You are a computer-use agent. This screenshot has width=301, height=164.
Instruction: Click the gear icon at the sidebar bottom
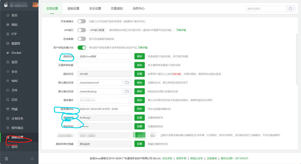32,159
